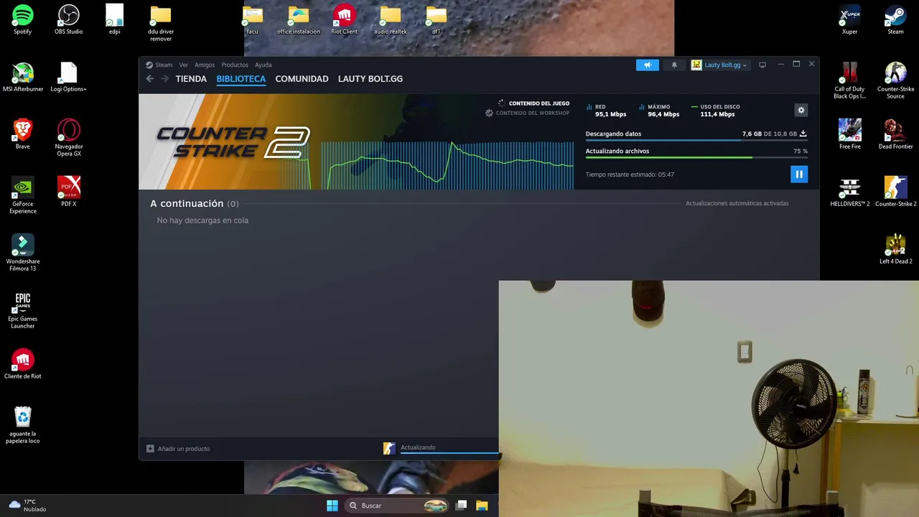
Task: Click the USO DEL DISCO 111,4 Mbps value
Action: pyautogui.click(x=717, y=114)
